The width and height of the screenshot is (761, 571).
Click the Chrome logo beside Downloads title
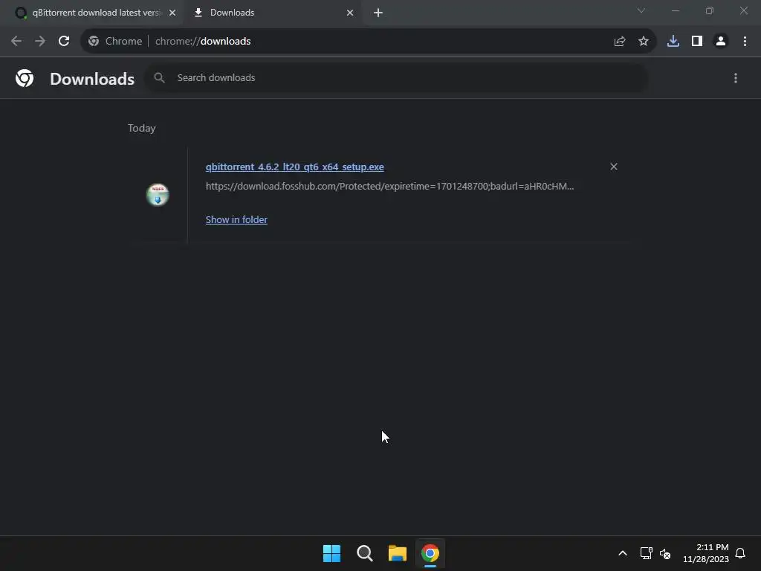coord(25,78)
